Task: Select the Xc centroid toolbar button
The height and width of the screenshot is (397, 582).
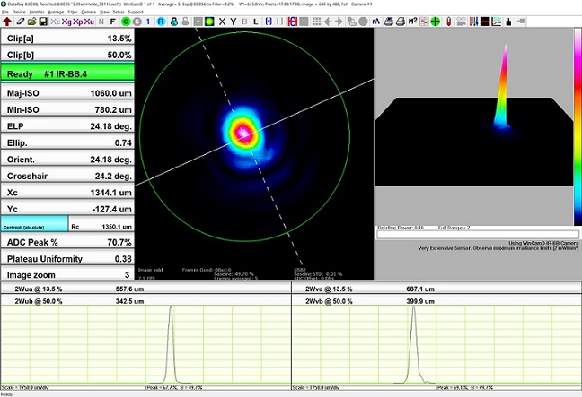Action: [56, 22]
